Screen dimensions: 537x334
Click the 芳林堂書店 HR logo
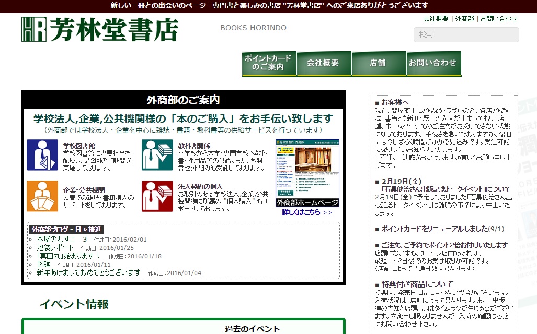(99, 30)
